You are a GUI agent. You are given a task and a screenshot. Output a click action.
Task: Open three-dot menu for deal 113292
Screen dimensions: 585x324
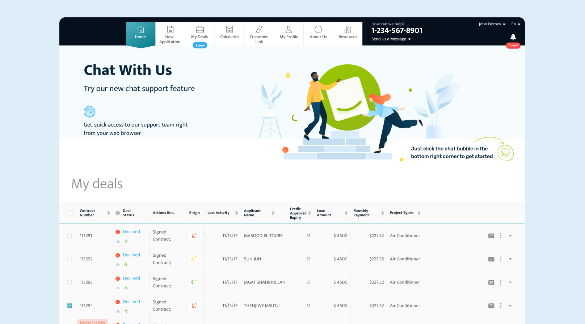coord(501,259)
